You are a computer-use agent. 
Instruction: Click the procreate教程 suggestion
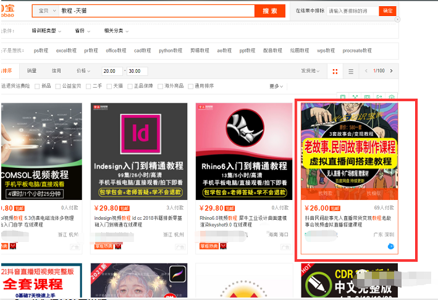[x=357, y=51]
